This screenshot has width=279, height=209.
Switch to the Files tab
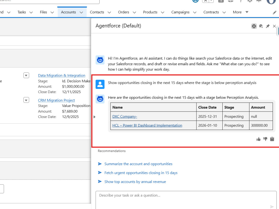point(44,12)
